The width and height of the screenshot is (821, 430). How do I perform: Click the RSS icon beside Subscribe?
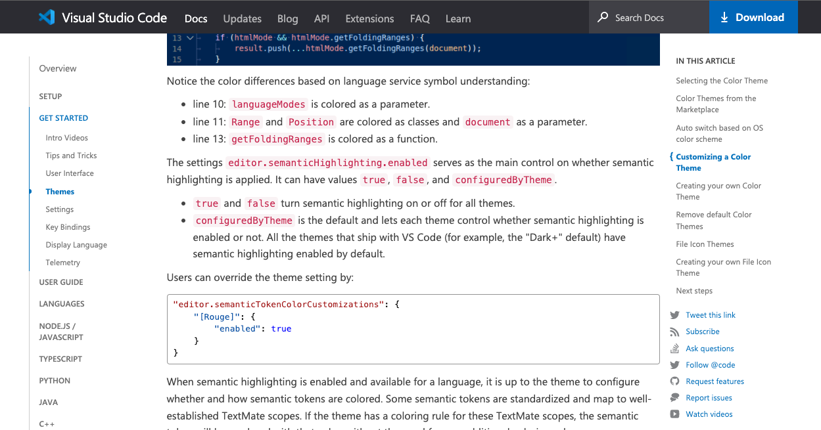point(674,332)
